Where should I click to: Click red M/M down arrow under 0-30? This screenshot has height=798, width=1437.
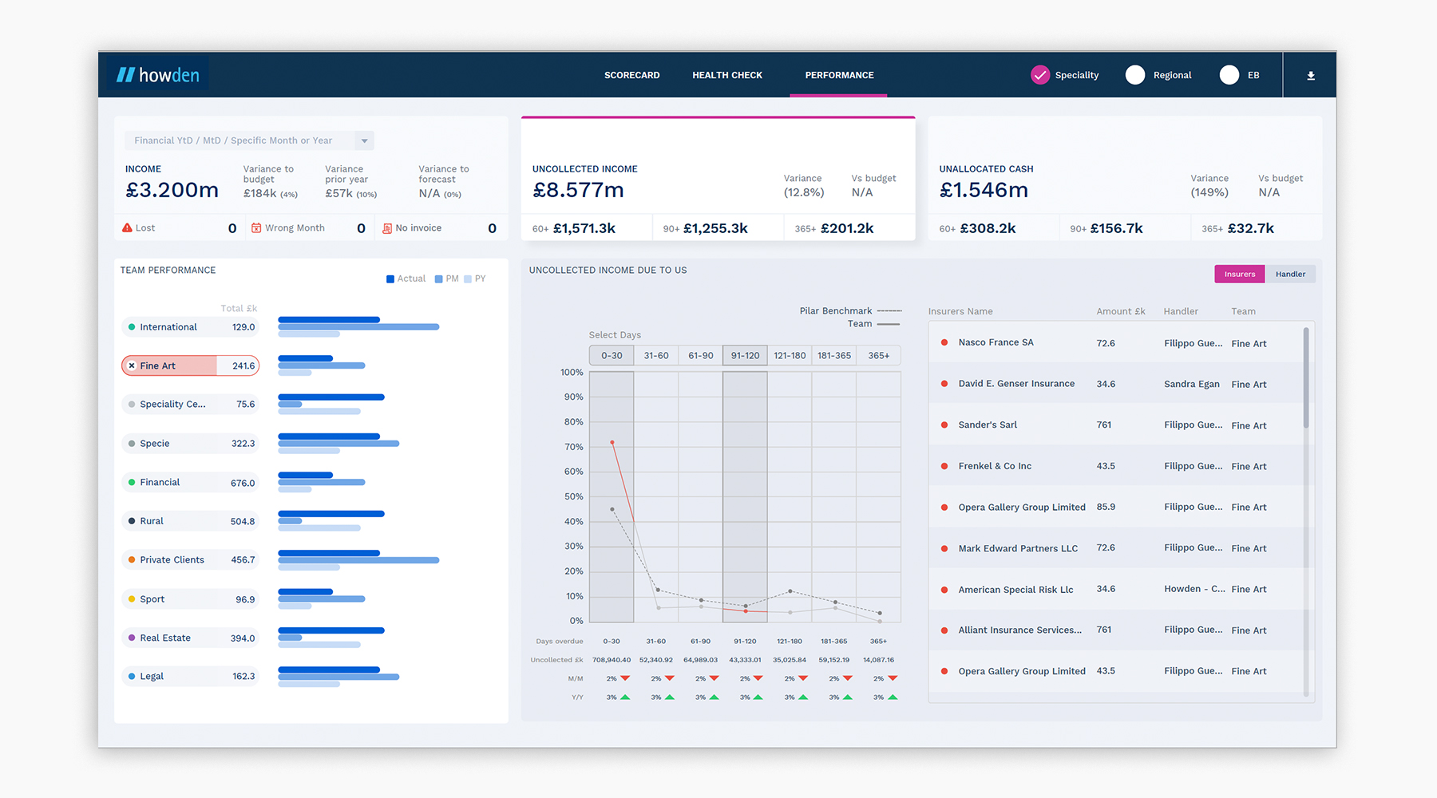click(x=625, y=678)
